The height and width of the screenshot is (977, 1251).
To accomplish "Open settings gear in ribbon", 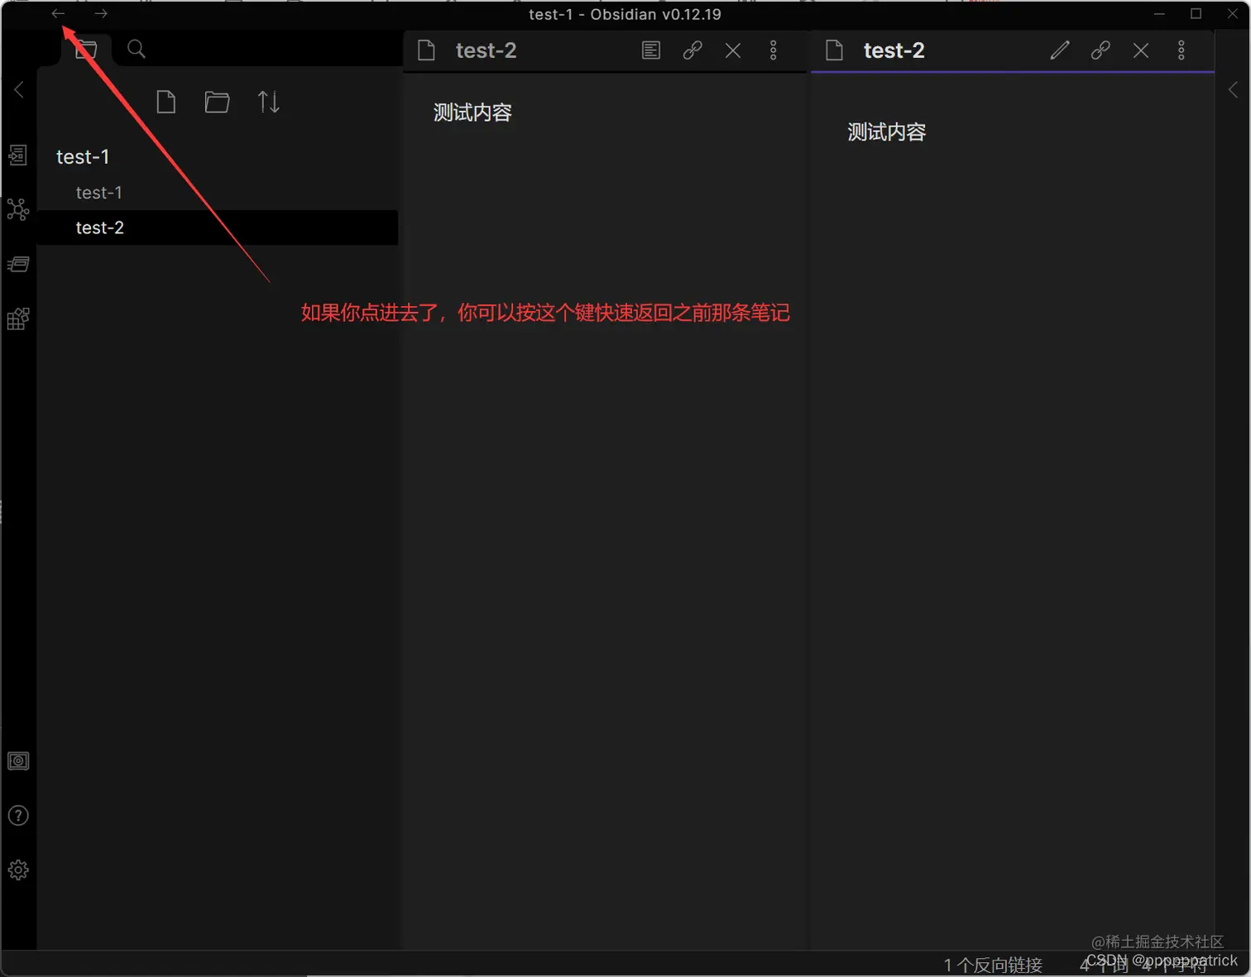I will [x=18, y=870].
